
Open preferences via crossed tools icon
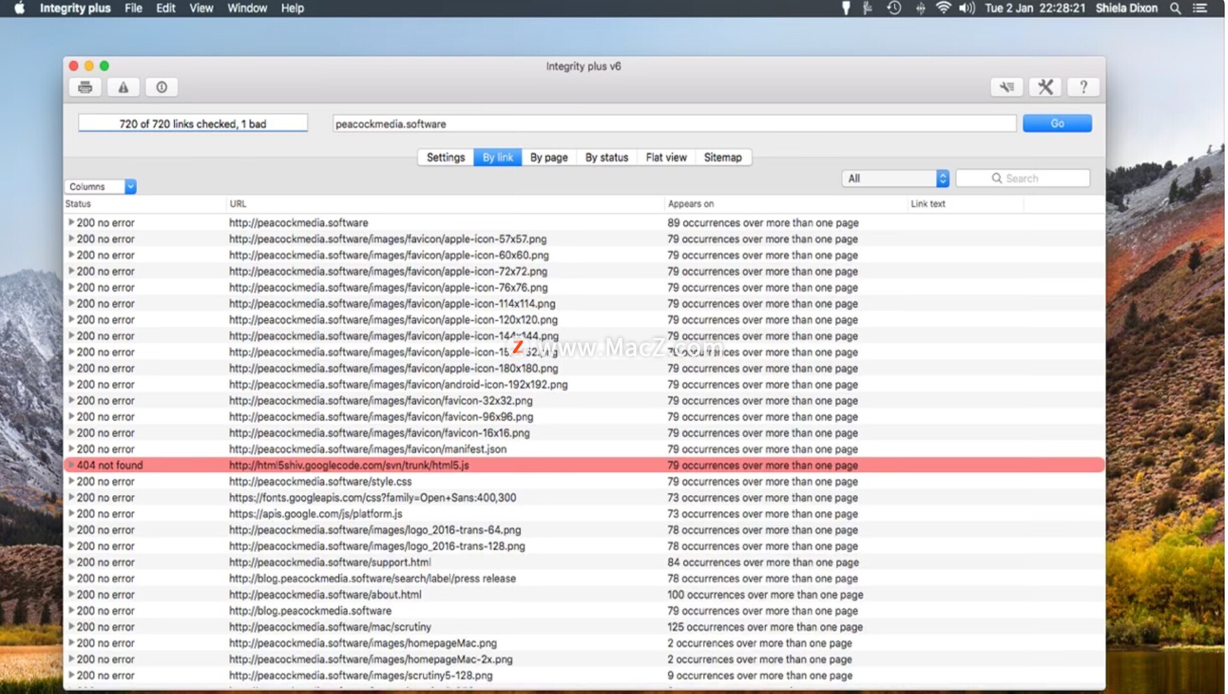[1045, 88]
